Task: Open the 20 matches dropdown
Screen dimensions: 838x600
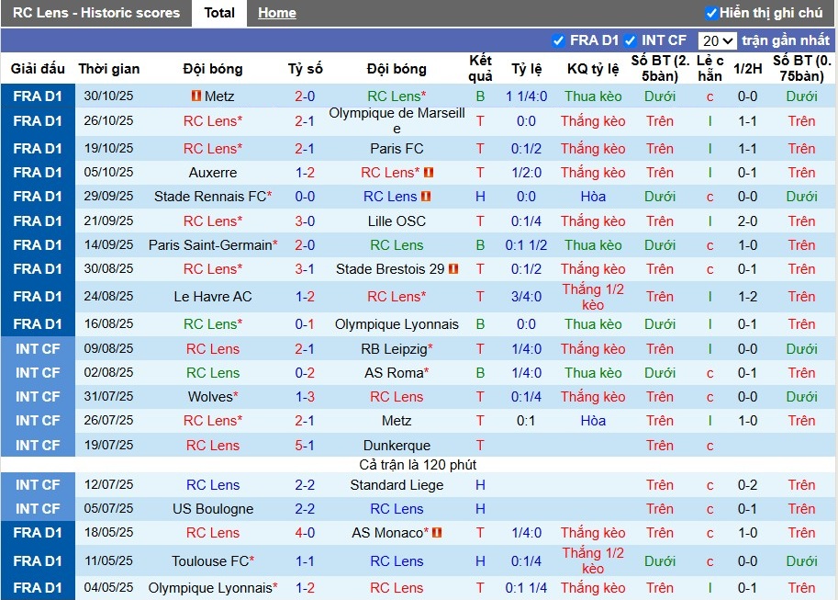Action: 719,41
